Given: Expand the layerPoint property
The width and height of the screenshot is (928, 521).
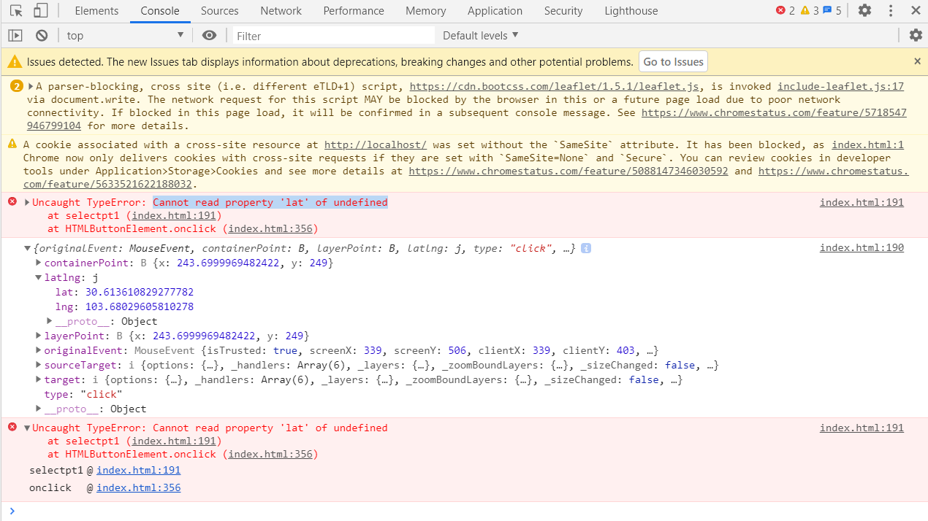Looking at the screenshot, I should (39, 336).
